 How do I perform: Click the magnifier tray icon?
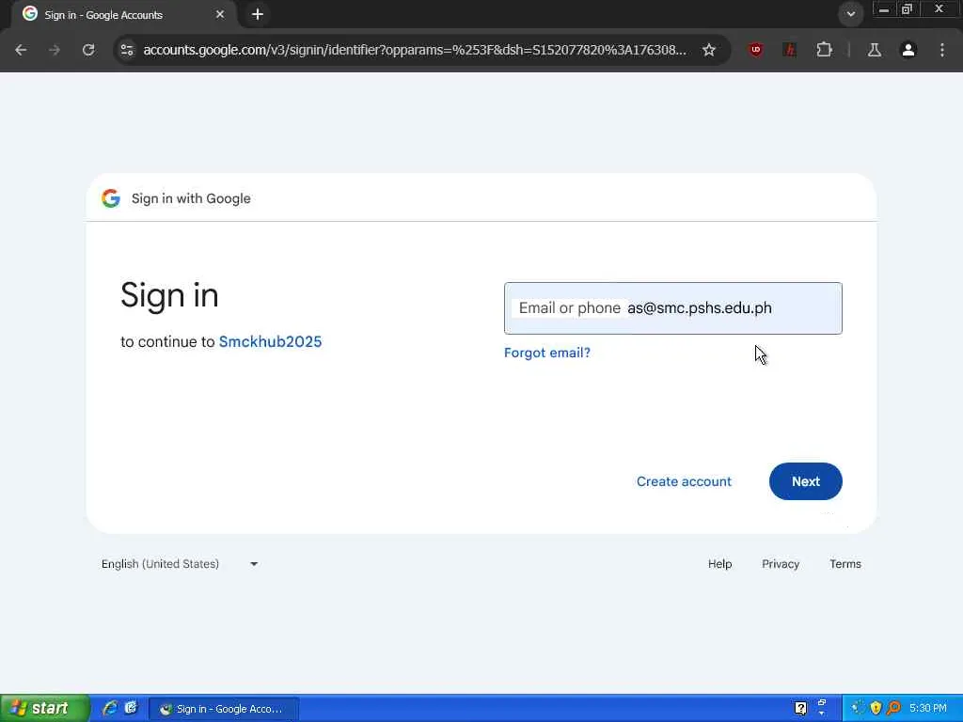(893, 709)
